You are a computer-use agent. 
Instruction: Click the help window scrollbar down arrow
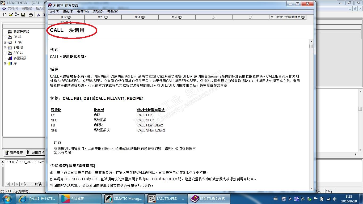pyautogui.click(x=311, y=188)
